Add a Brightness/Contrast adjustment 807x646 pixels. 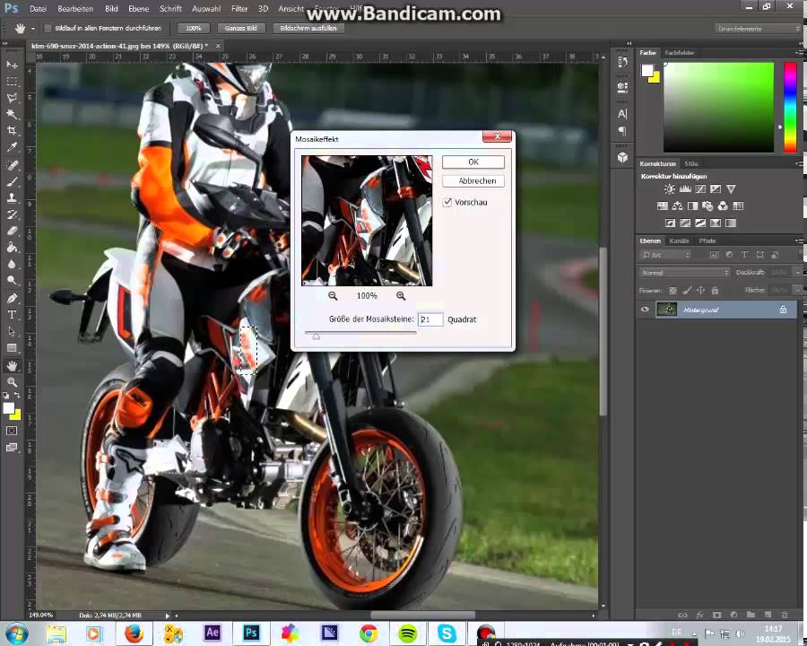[x=669, y=189]
